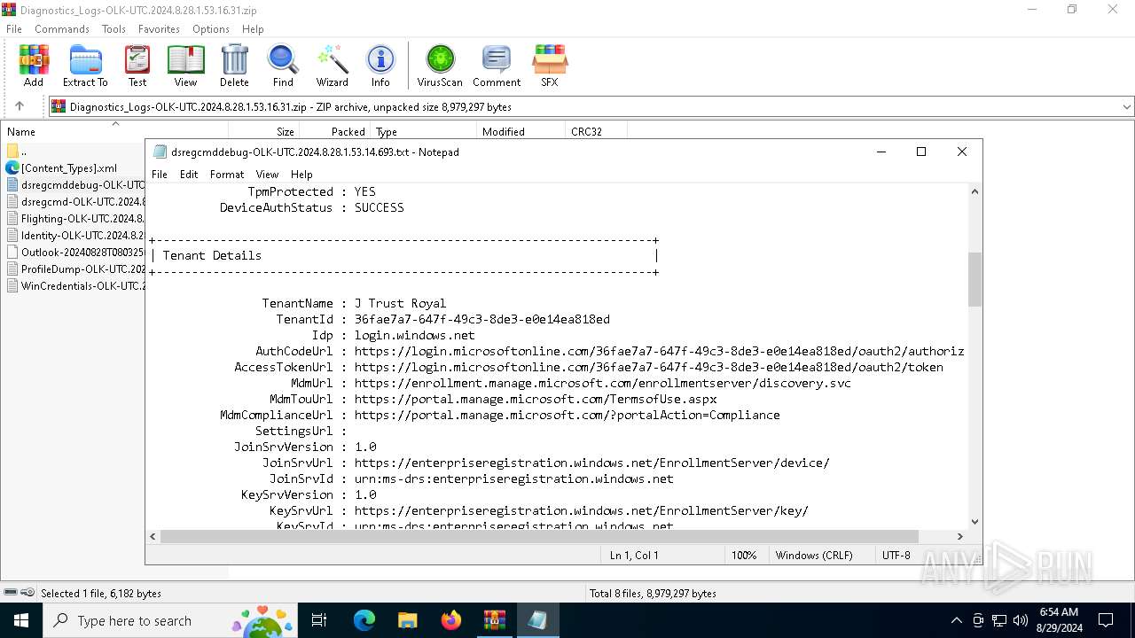Click Notepad scroll right arrow
This screenshot has height=638, width=1135.
(x=959, y=536)
